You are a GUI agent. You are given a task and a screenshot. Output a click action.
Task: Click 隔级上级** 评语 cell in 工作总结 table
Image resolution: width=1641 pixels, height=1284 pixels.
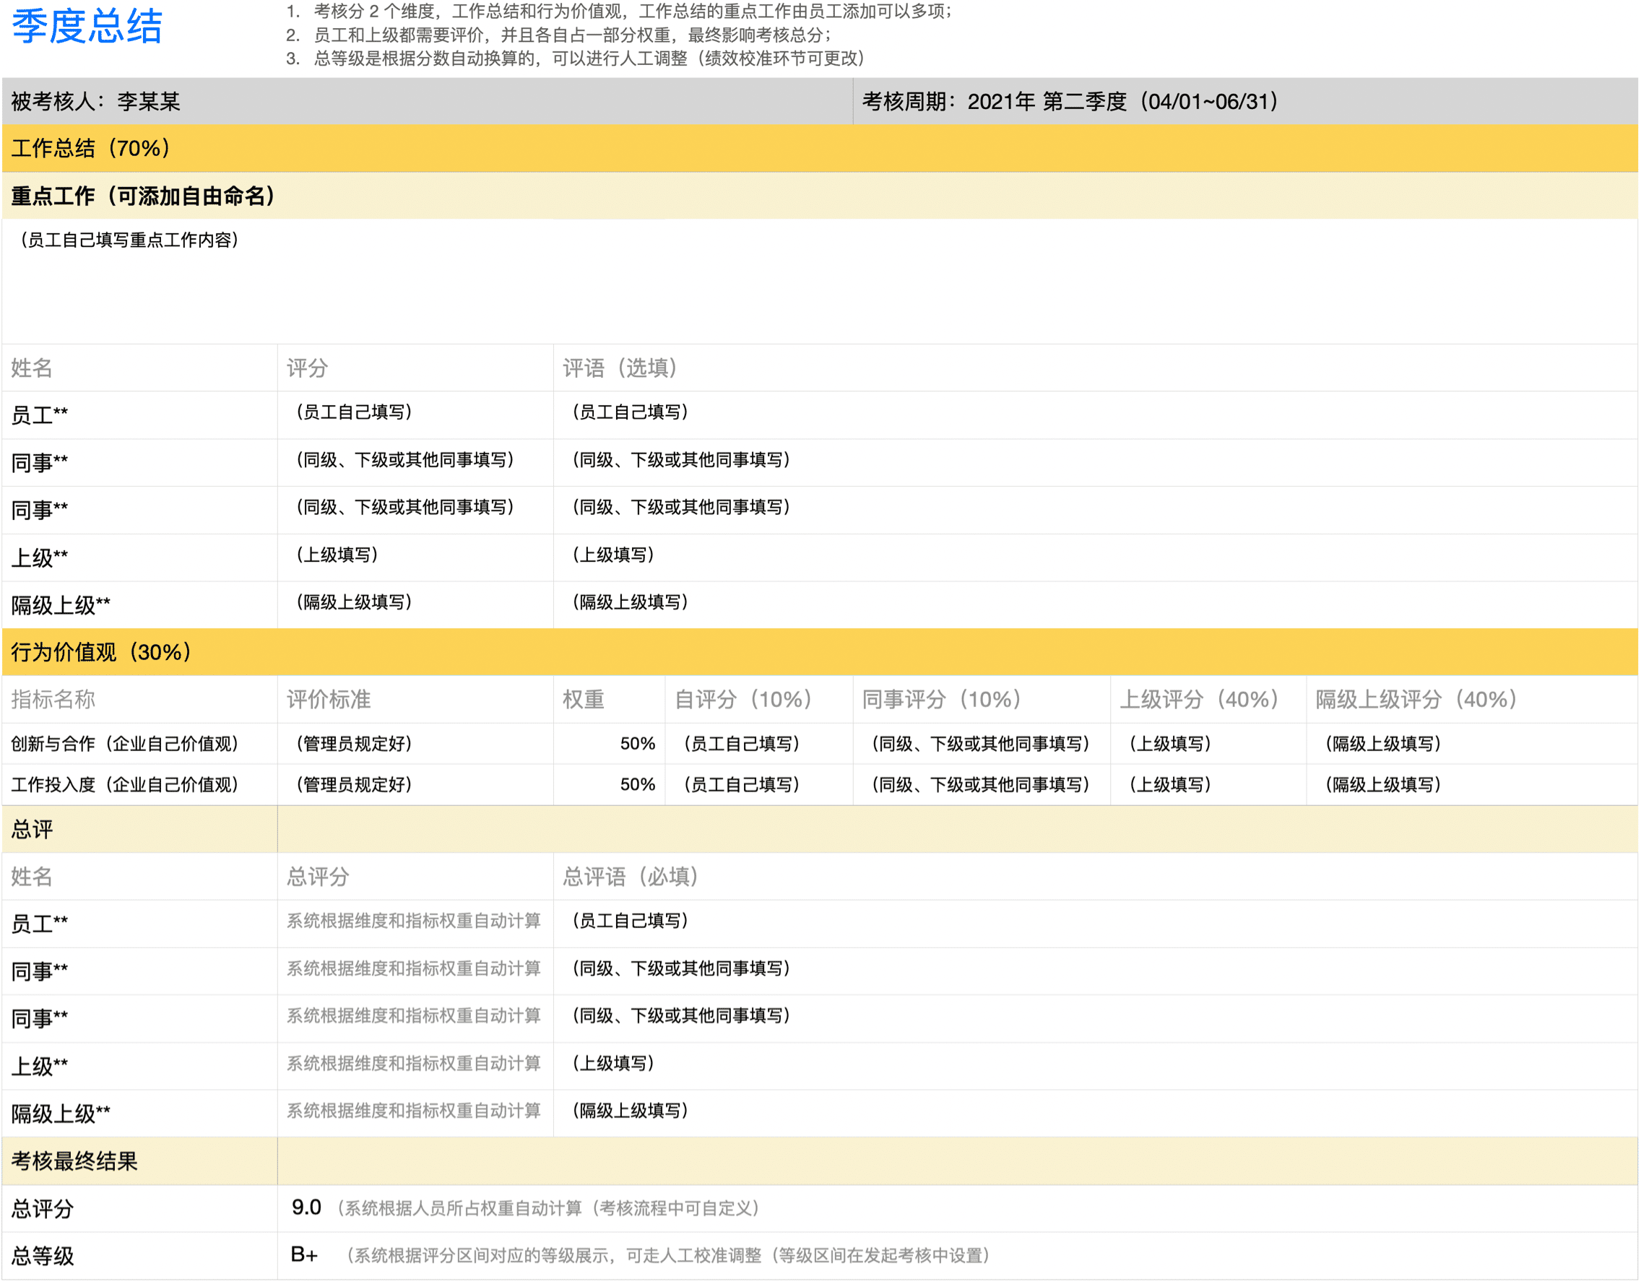point(1096,604)
